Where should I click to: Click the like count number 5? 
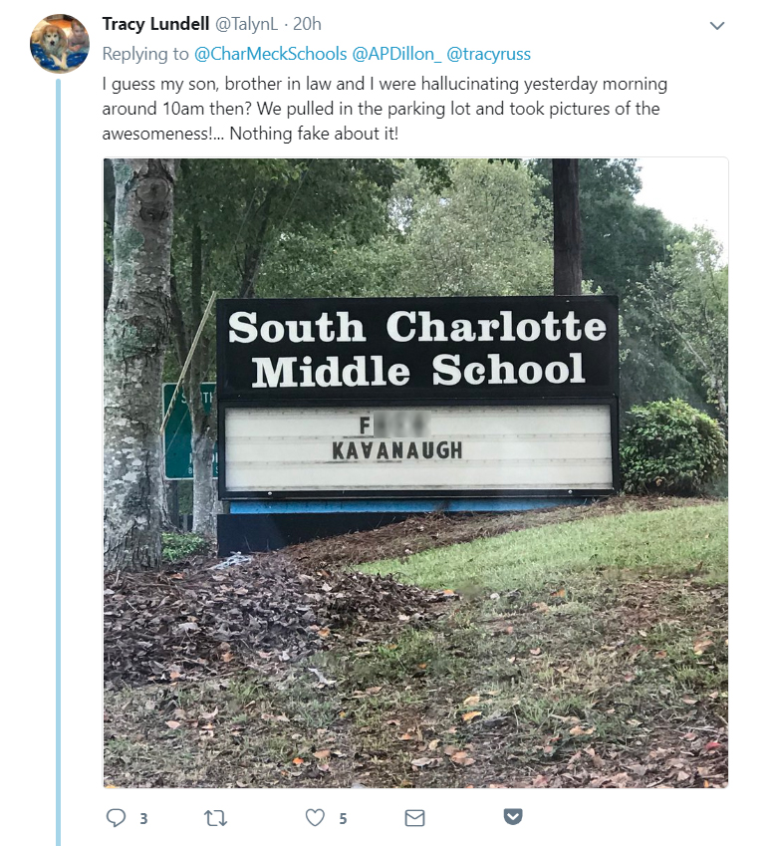pyautogui.click(x=343, y=819)
